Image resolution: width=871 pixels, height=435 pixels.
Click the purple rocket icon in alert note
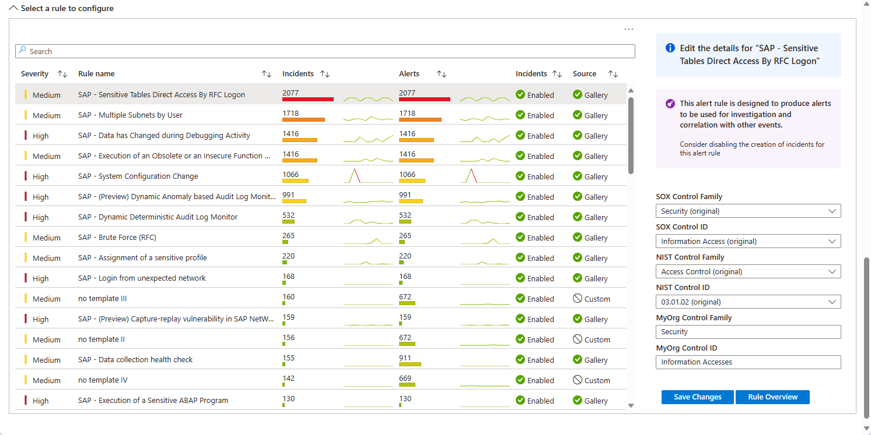[x=670, y=104]
